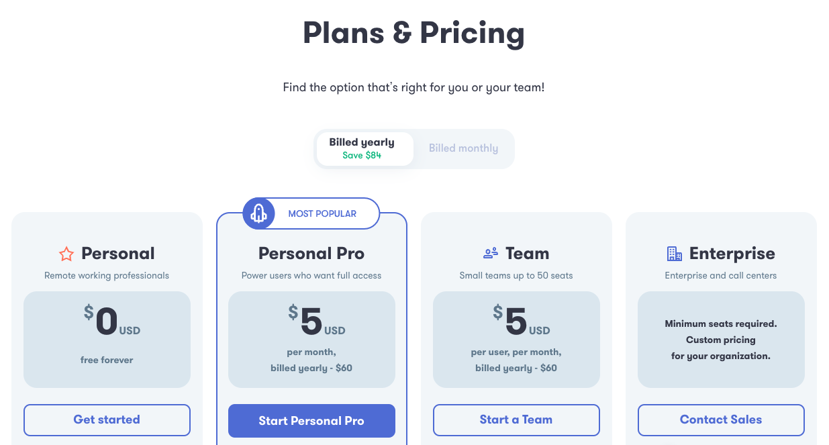Click the Enterprise plan heading text

(x=732, y=253)
